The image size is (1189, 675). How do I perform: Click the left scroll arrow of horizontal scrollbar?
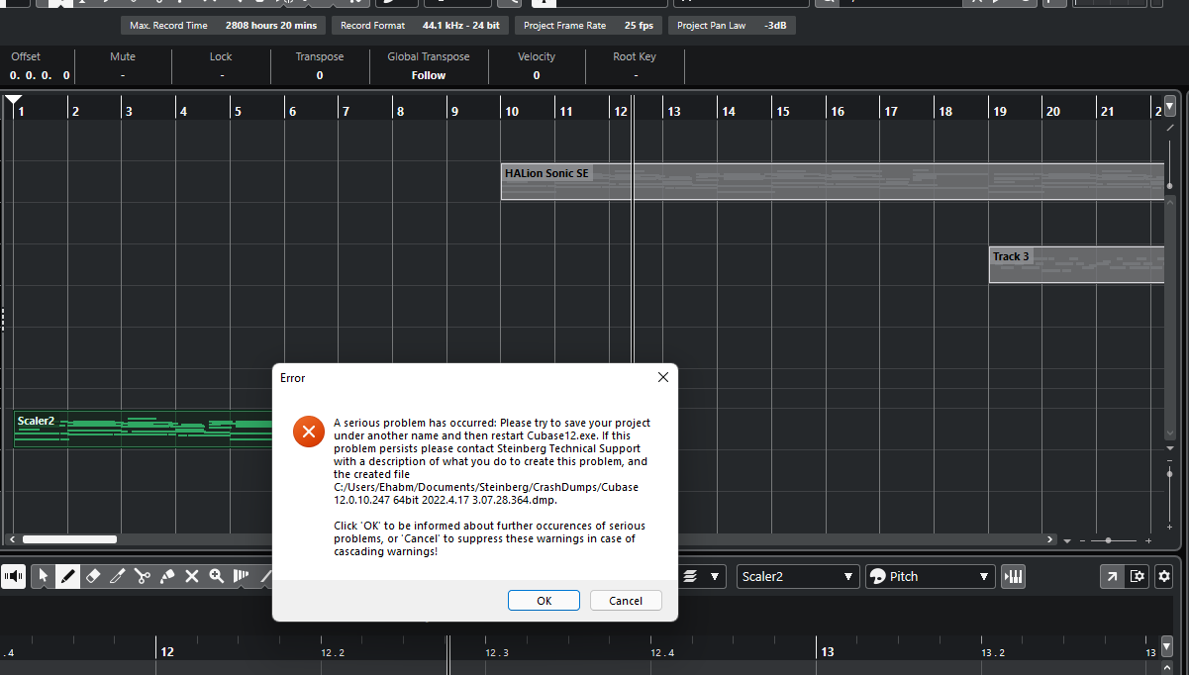click(12, 539)
